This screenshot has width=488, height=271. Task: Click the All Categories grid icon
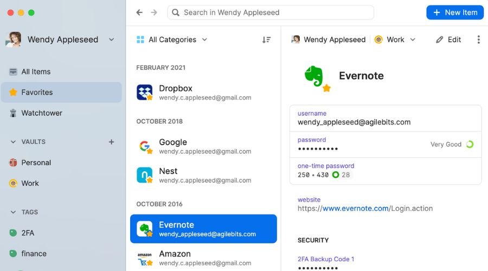coord(140,40)
